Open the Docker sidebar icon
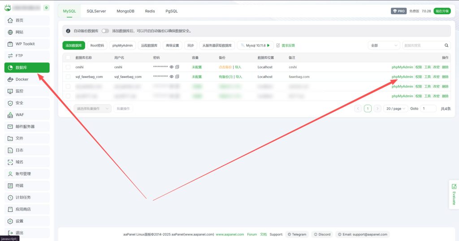Image resolution: width=459 pixels, height=241 pixels. point(10,79)
